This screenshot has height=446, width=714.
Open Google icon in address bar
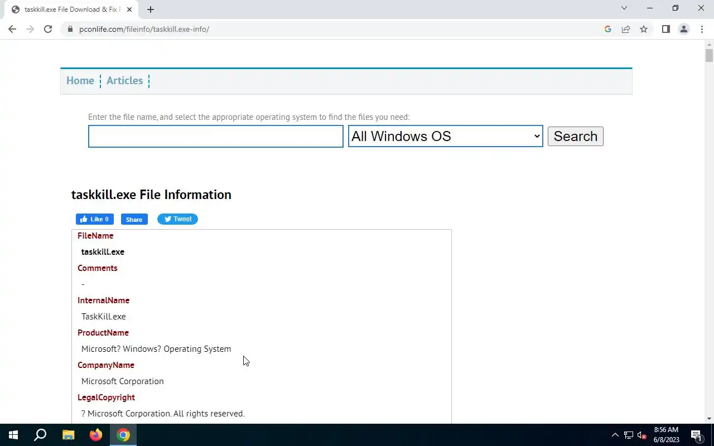(x=608, y=29)
